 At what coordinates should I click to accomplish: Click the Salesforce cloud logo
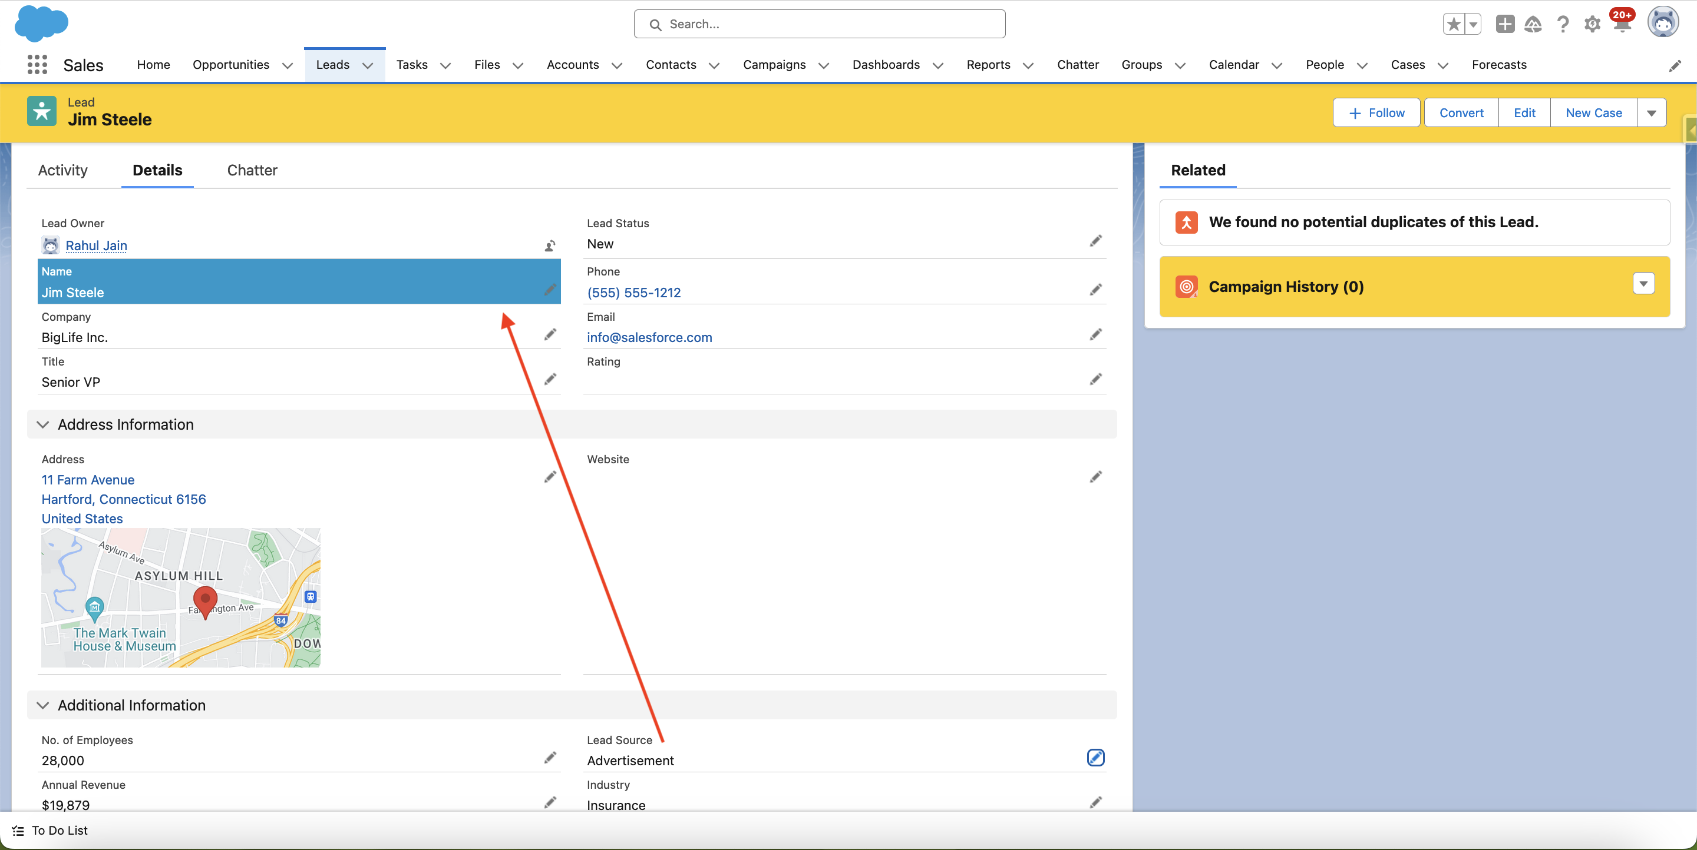41,24
